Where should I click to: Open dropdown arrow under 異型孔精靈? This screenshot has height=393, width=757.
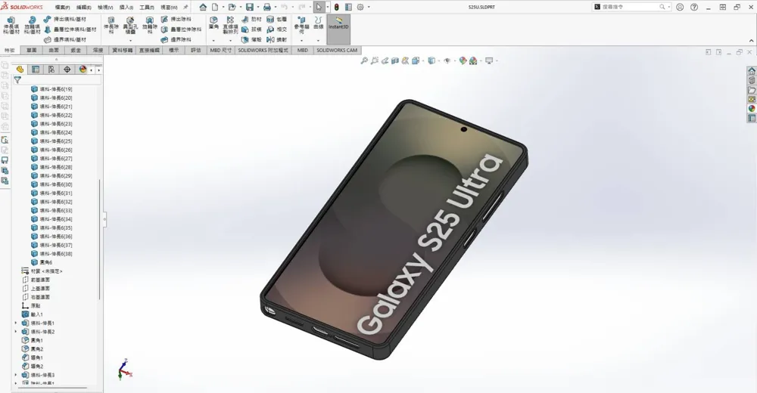[x=130, y=41]
